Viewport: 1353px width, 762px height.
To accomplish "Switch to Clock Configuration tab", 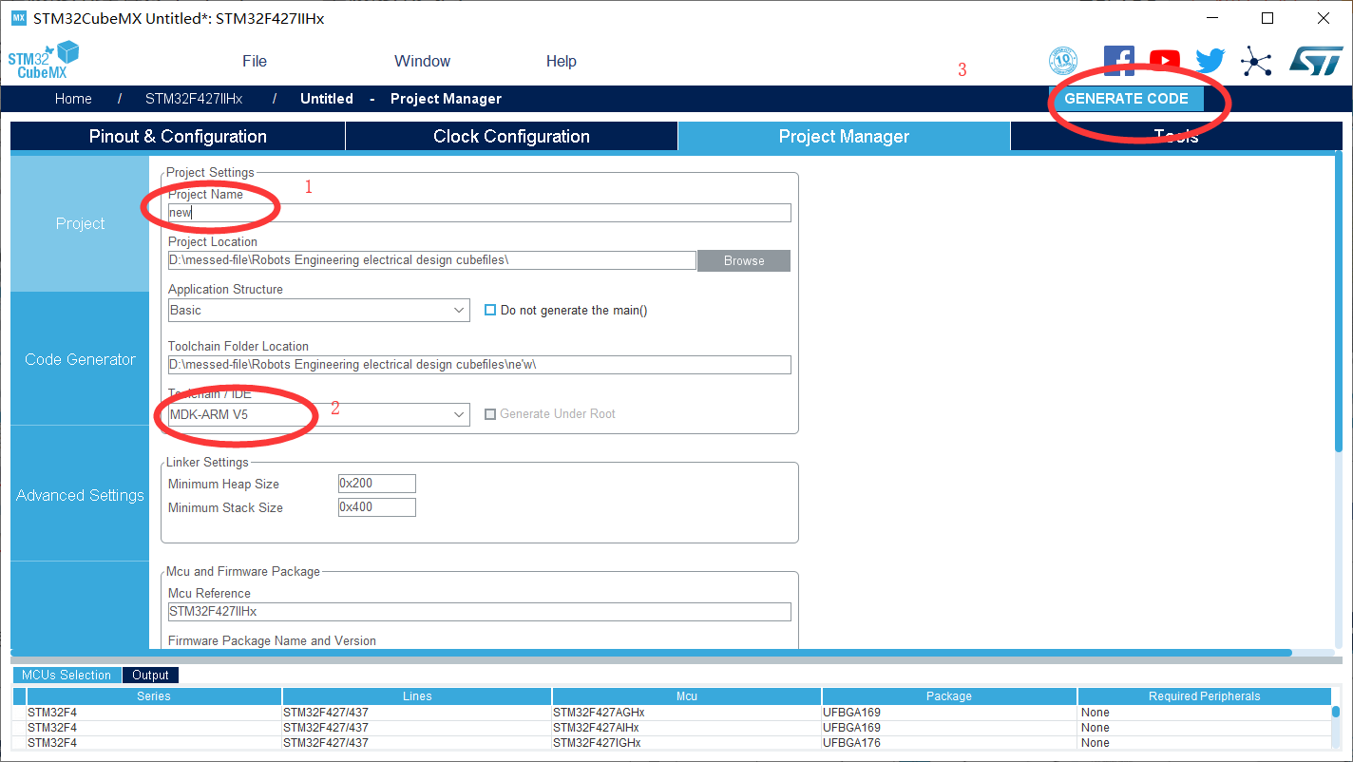I will click(x=511, y=136).
